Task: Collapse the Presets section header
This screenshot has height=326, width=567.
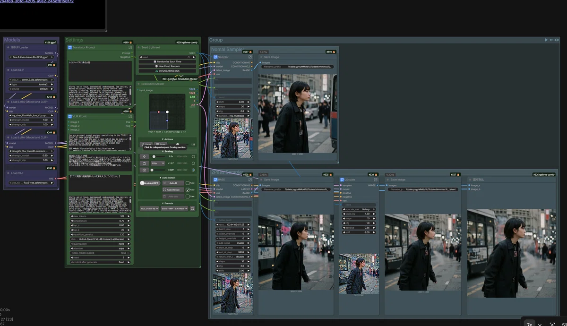Action: [x=167, y=203]
